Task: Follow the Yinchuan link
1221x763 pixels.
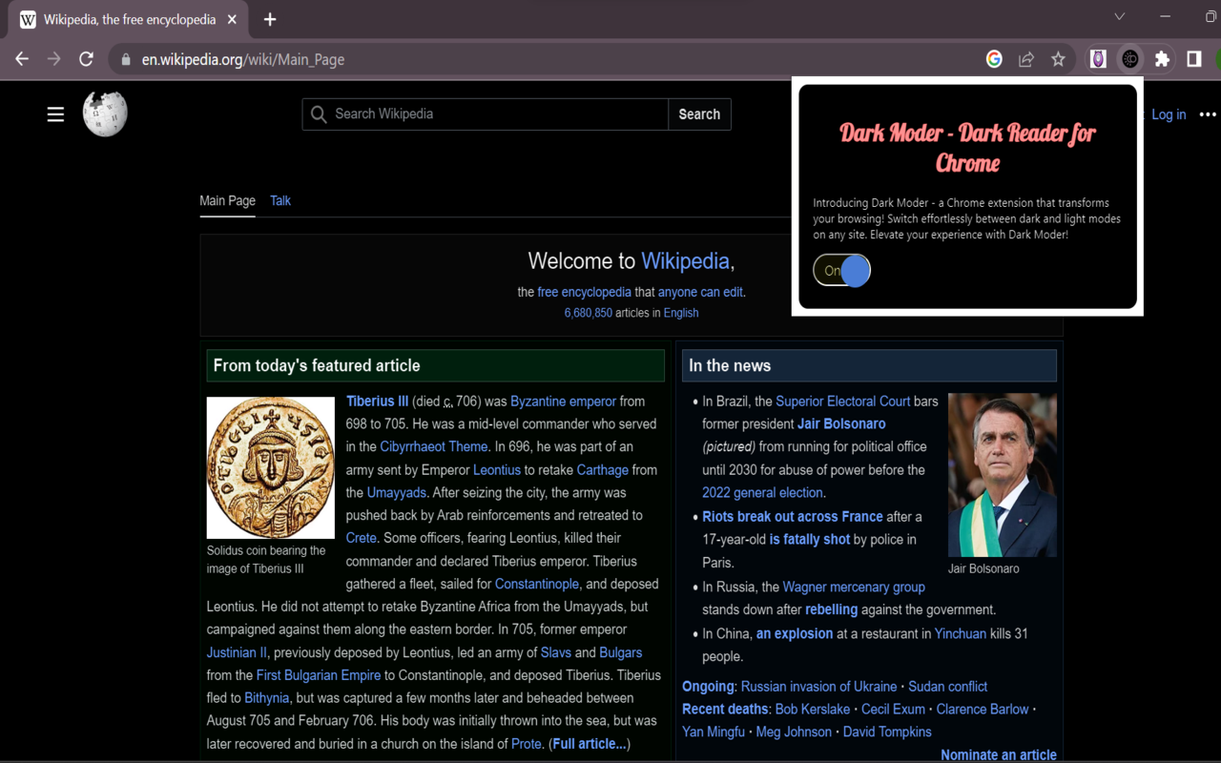Action: [961, 633]
